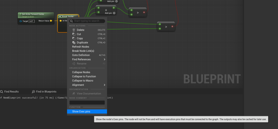Click the Duplicate icon in context menu

(x=74, y=43)
